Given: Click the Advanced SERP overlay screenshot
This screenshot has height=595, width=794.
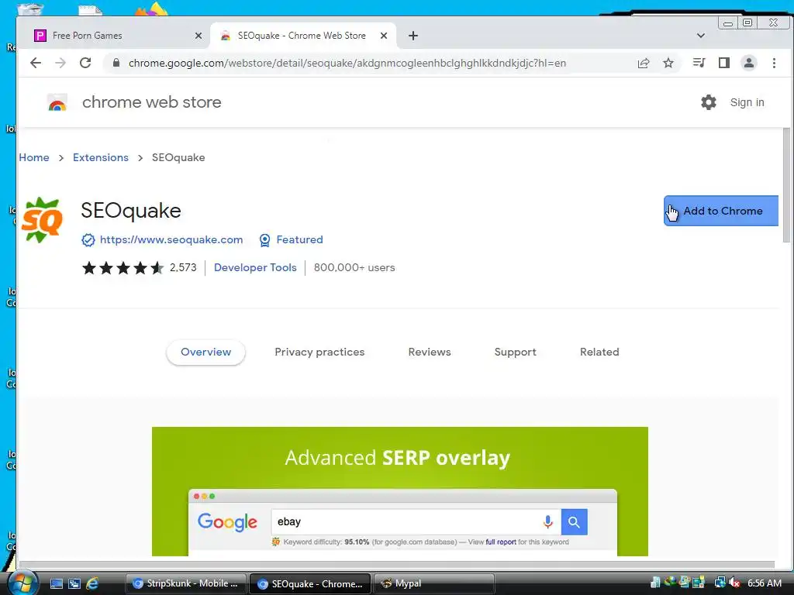Looking at the screenshot, I should coord(400,491).
